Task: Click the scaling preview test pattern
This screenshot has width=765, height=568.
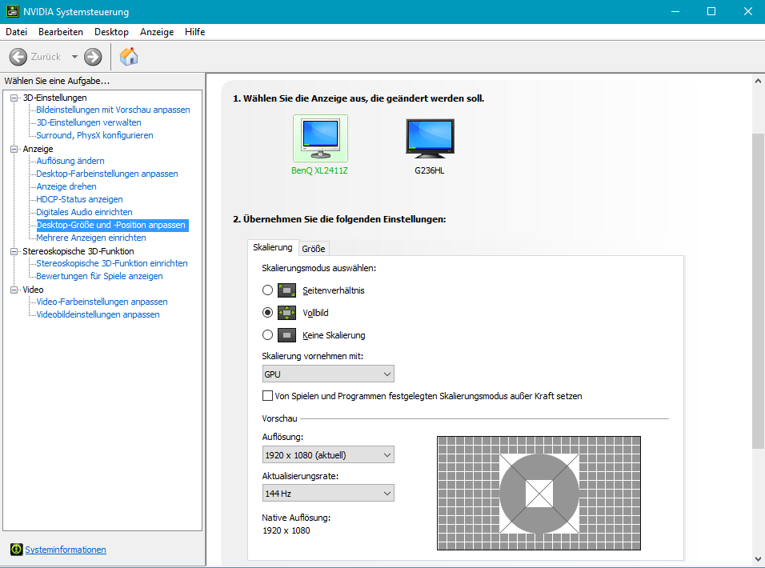Action: point(539,493)
